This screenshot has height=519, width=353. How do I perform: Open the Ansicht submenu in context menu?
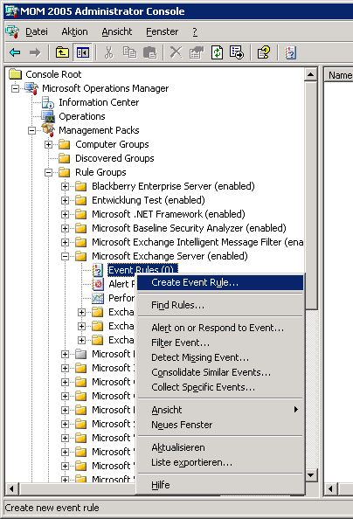[x=220, y=410]
